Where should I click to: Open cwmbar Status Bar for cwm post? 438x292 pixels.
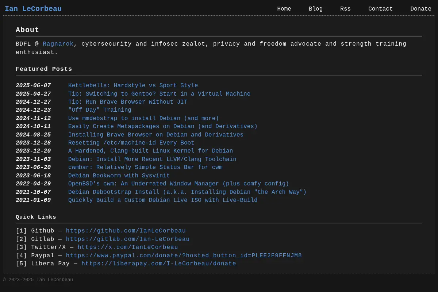(145, 168)
